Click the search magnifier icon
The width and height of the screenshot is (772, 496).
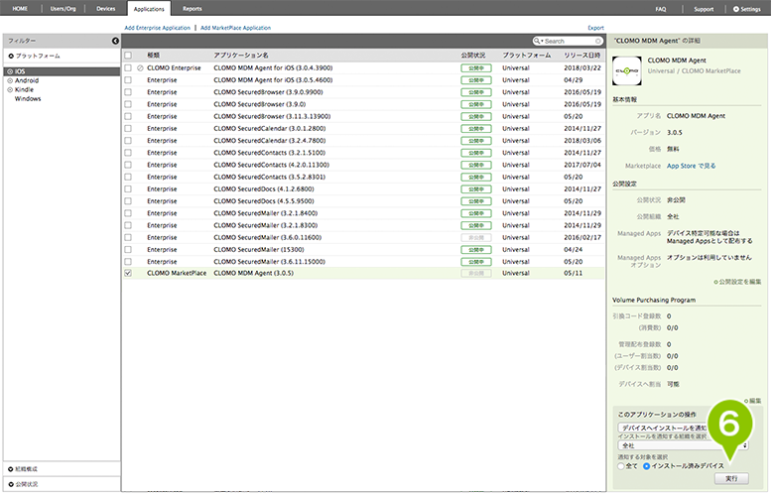click(537, 41)
